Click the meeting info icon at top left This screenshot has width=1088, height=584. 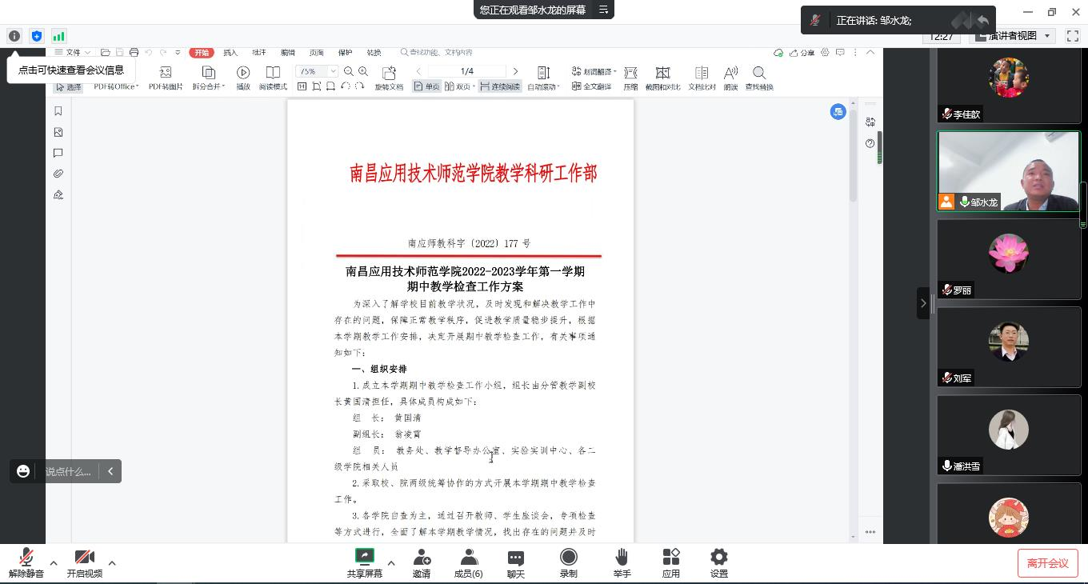14,36
